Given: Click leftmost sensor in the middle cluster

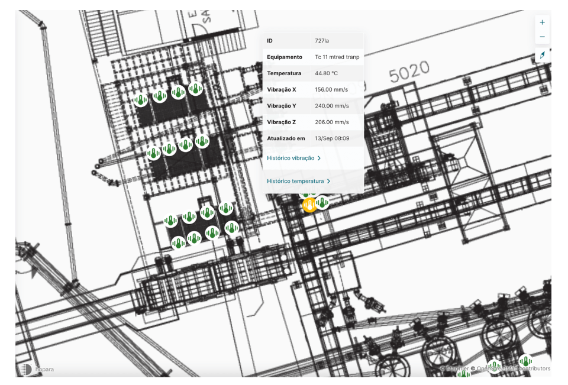Looking at the screenshot, I should point(153,153).
